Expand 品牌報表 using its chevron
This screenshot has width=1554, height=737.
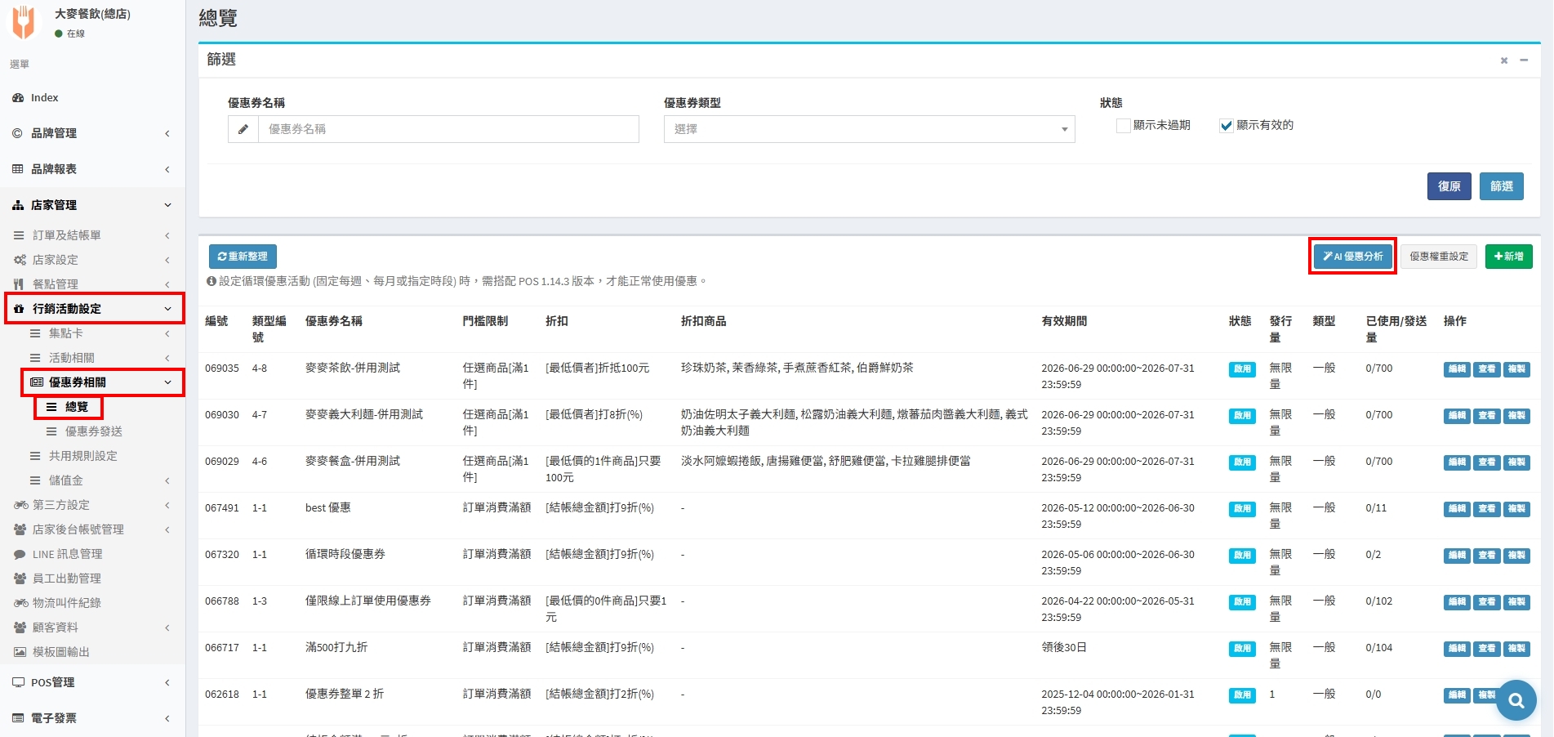tap(167, 169)
